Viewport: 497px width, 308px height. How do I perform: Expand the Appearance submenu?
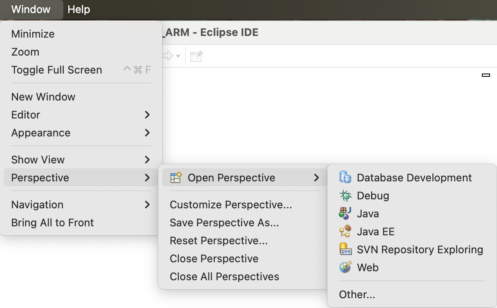[x=148, y=133]
